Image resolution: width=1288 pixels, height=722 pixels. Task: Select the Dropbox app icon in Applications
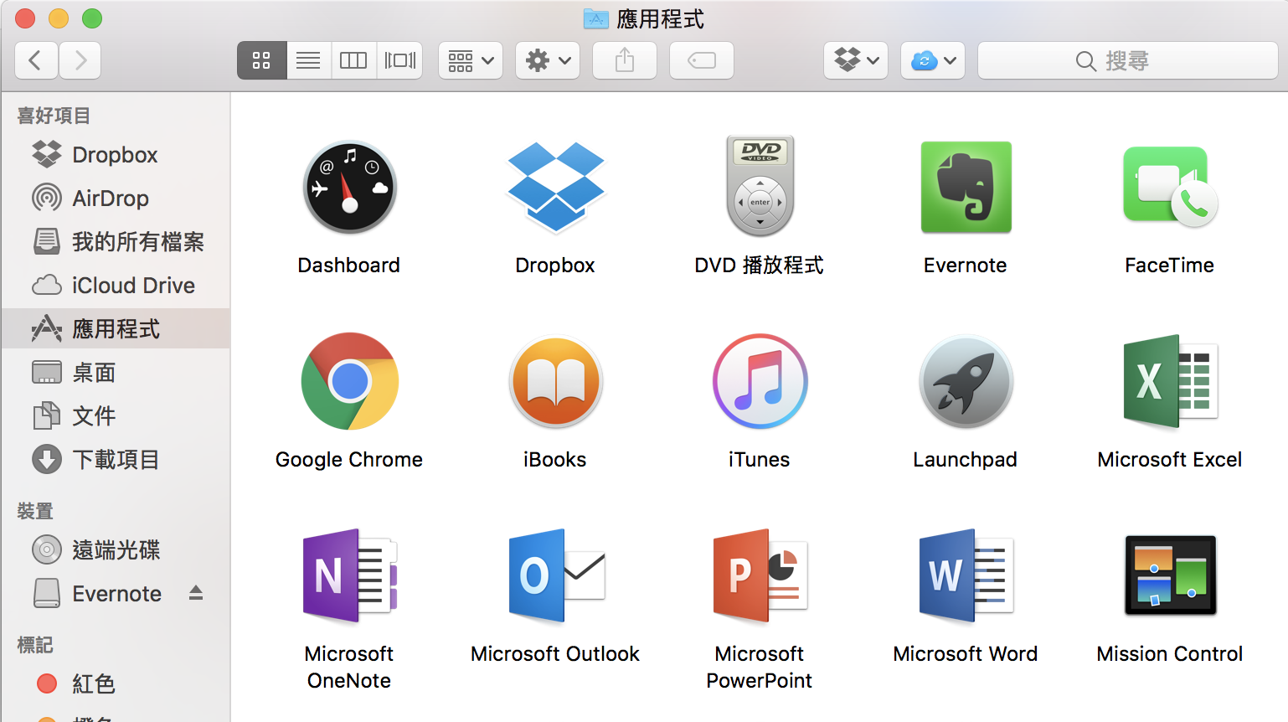pyautogui.click(x=555, y=188)
